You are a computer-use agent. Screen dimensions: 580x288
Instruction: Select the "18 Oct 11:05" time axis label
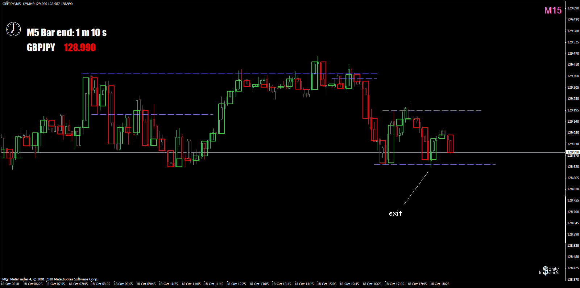click(191, 284)
